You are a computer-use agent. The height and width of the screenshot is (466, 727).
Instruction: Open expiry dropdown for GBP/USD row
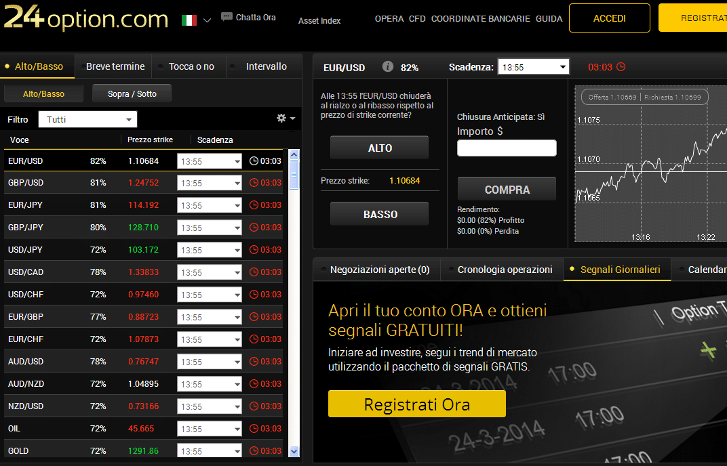point(209,184)
